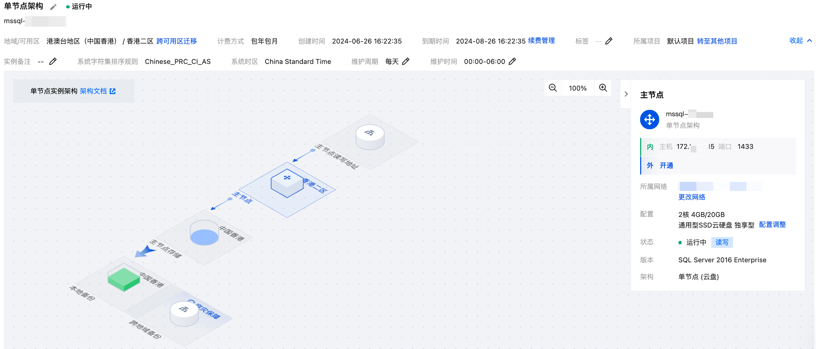
Task: Select the 香港二区 primary node cube
Action: (287, 183)
